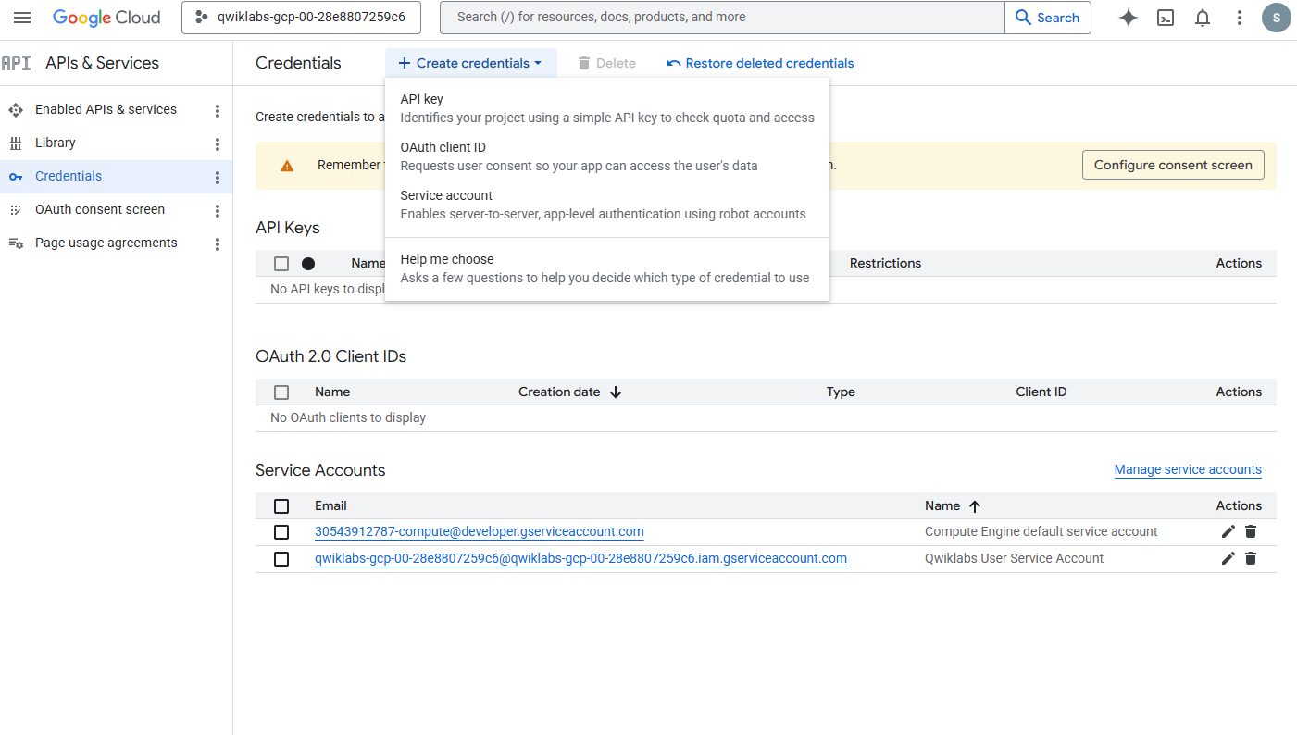Open more options for OAuth consent screen
Screen dimensions: 1297x735
tap(218, 210)
